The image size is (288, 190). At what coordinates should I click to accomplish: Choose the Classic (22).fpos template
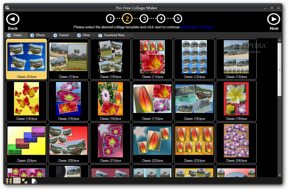[x=152, y=143]
